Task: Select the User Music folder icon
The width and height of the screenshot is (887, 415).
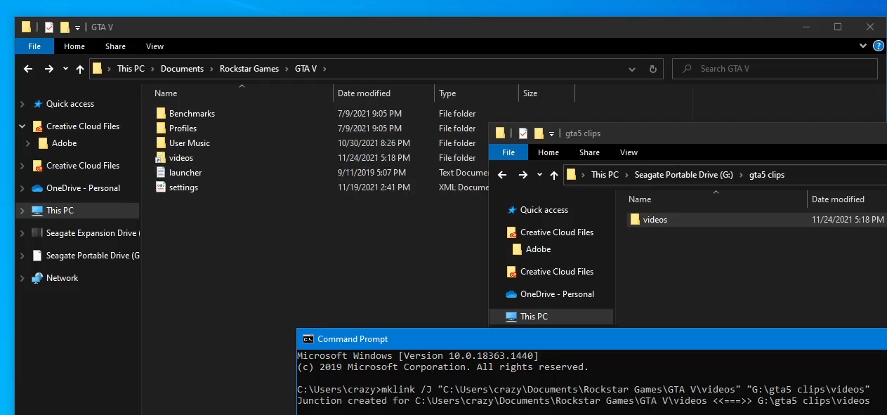Action: click(161, 143)
